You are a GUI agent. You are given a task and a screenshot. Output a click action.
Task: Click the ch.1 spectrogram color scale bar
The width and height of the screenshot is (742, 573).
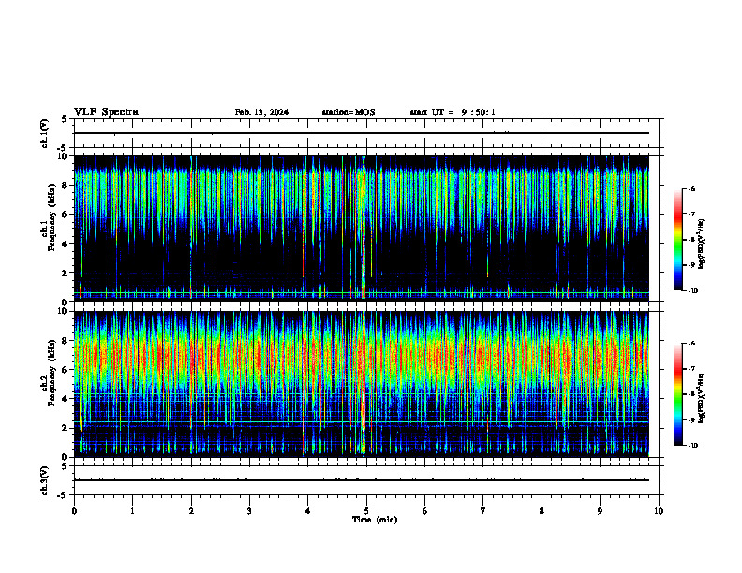click(678, 240)
